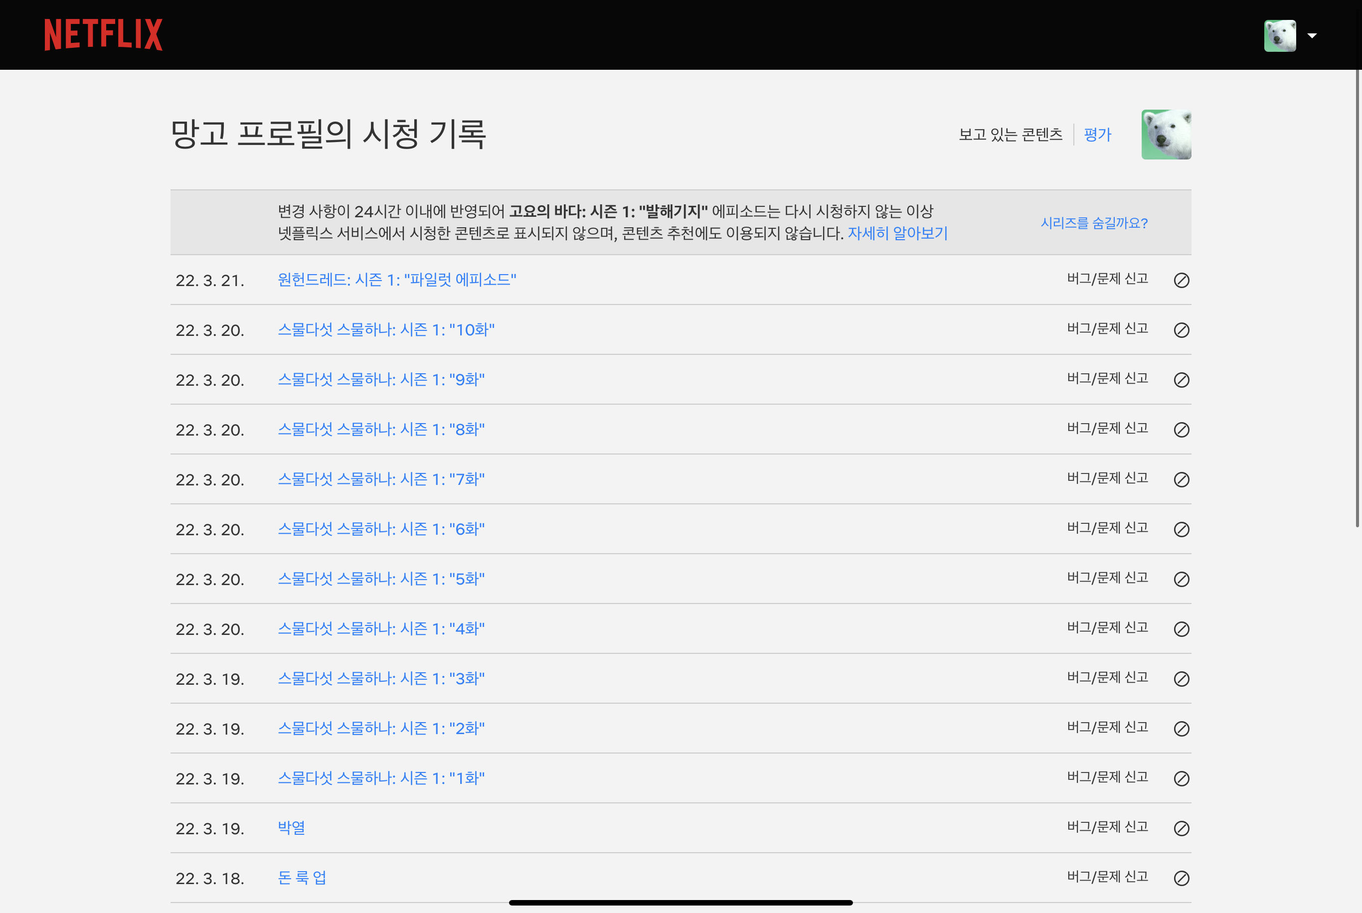
Task: Click the 22. 3. 21. date cell
Action: click(210, 281)
